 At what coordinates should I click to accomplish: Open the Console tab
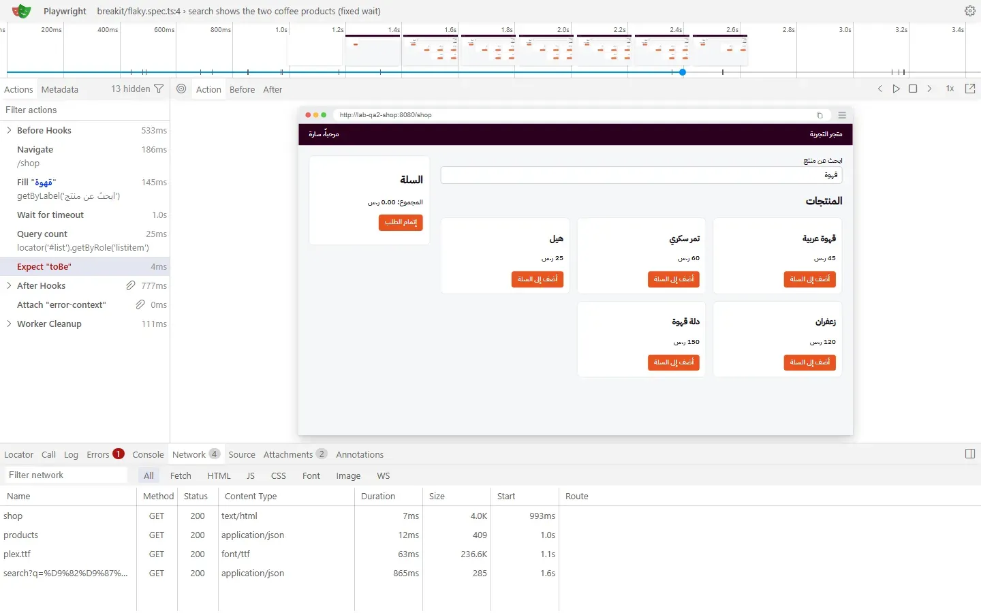[x=148, y=454]
